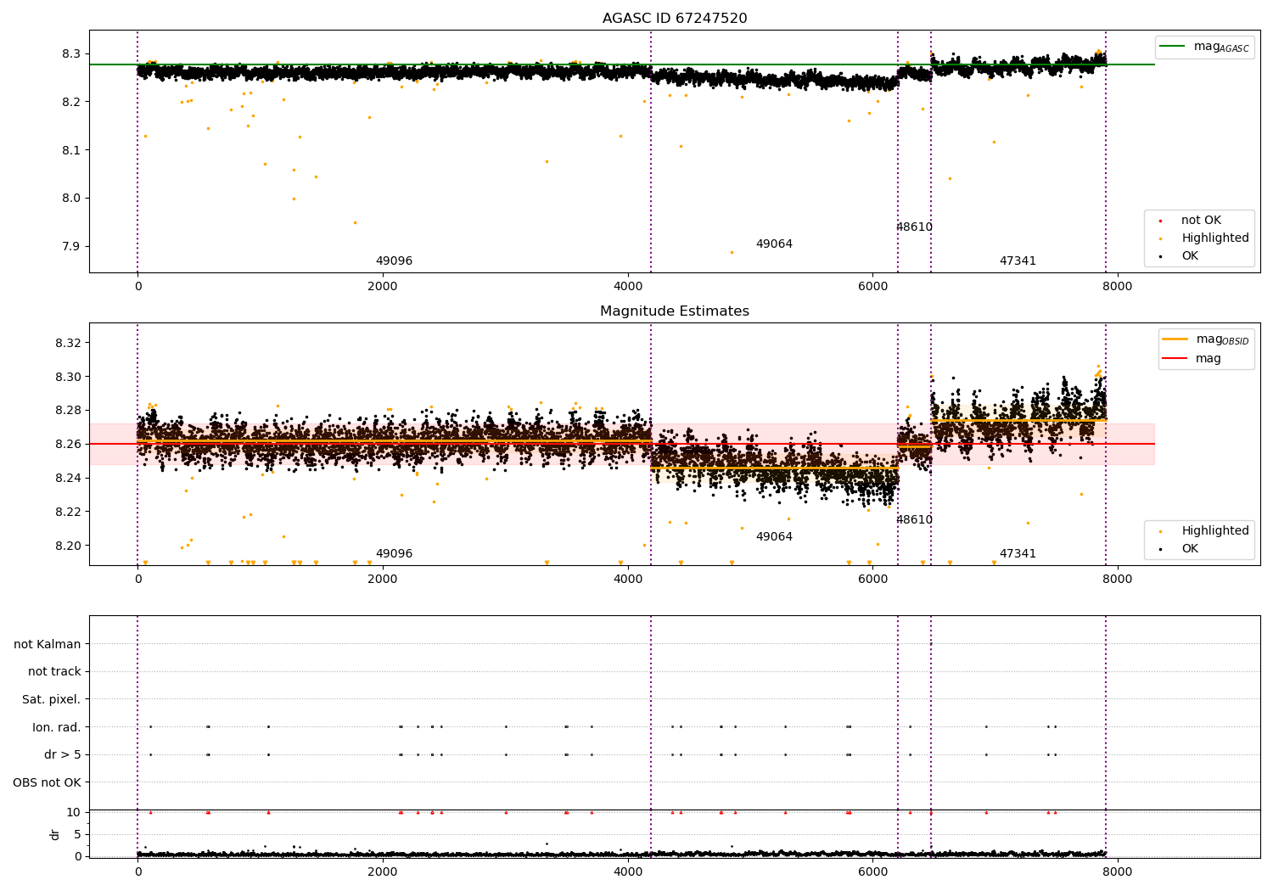Click OBSID label 48610 in the Magnitude Estimates plot
The image size is (1273, 891).
tap(914, 520)
